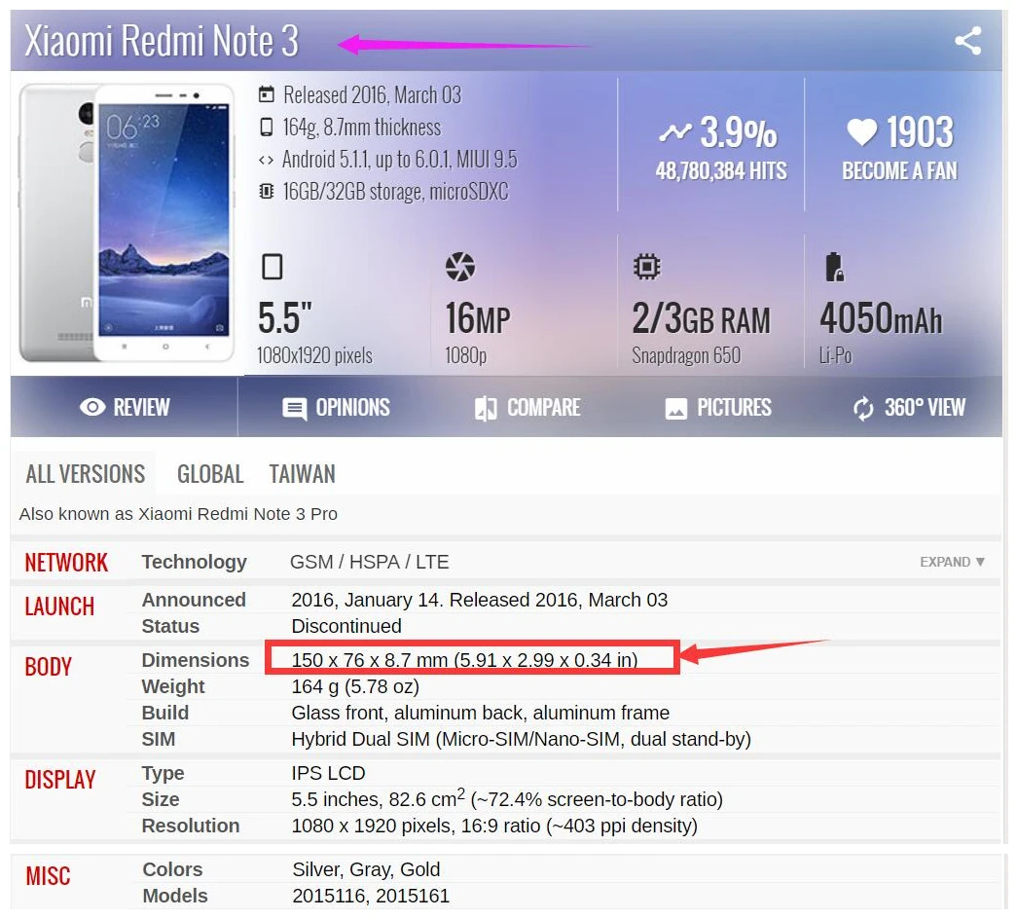
Task: Click the MISC section heading
Action: point(48,876)
